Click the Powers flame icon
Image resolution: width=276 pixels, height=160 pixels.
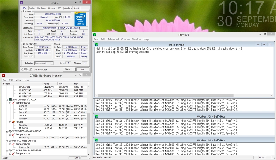pyautogui.click(x=13, y=122)
